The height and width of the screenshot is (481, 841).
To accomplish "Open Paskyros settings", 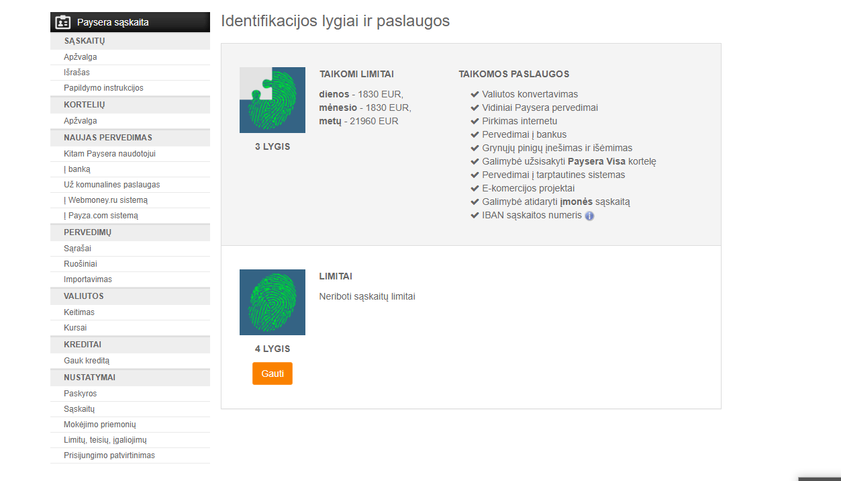I will tap(81, 394).
